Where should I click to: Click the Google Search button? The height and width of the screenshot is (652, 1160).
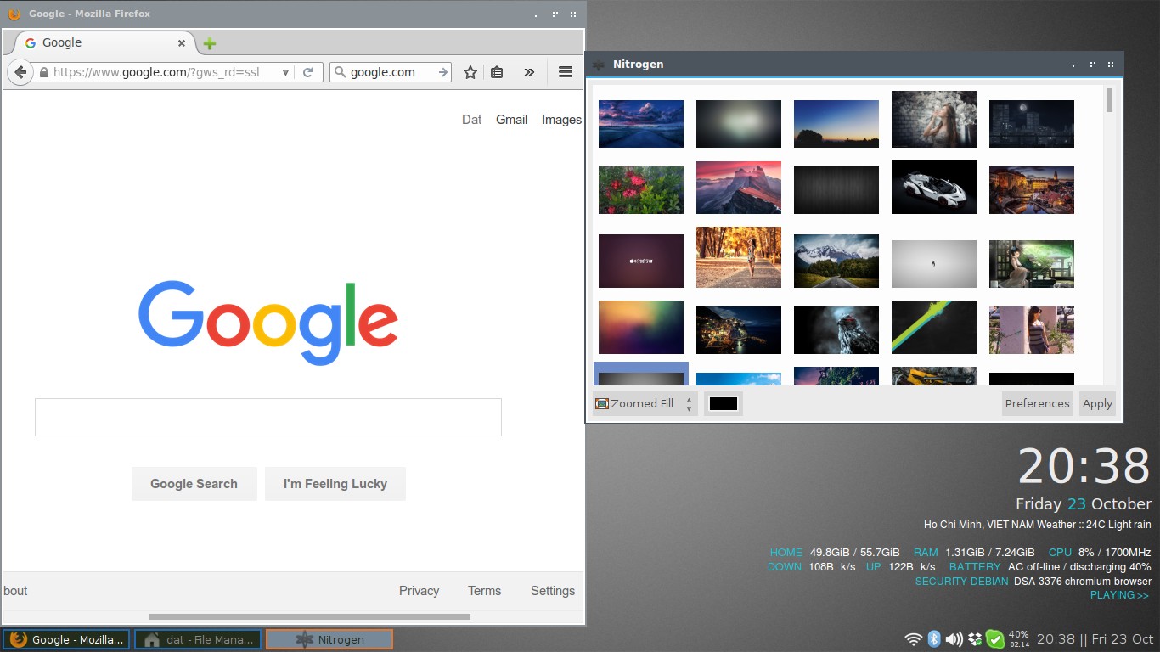(194, 484)
